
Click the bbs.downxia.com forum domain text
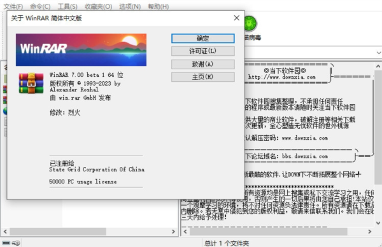[x=305, y=156]
